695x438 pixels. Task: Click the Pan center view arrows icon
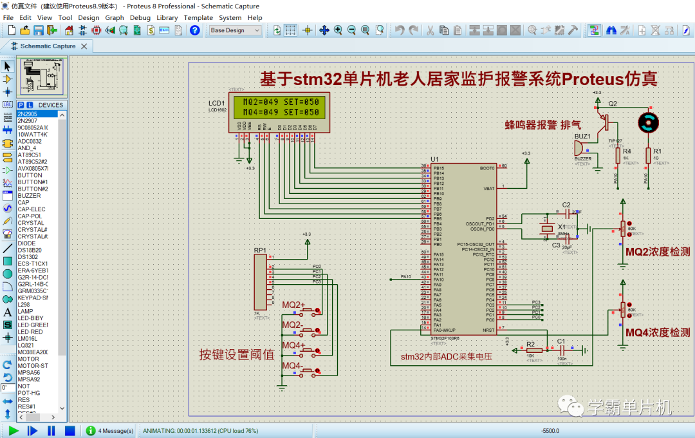[x=324, y=30]
